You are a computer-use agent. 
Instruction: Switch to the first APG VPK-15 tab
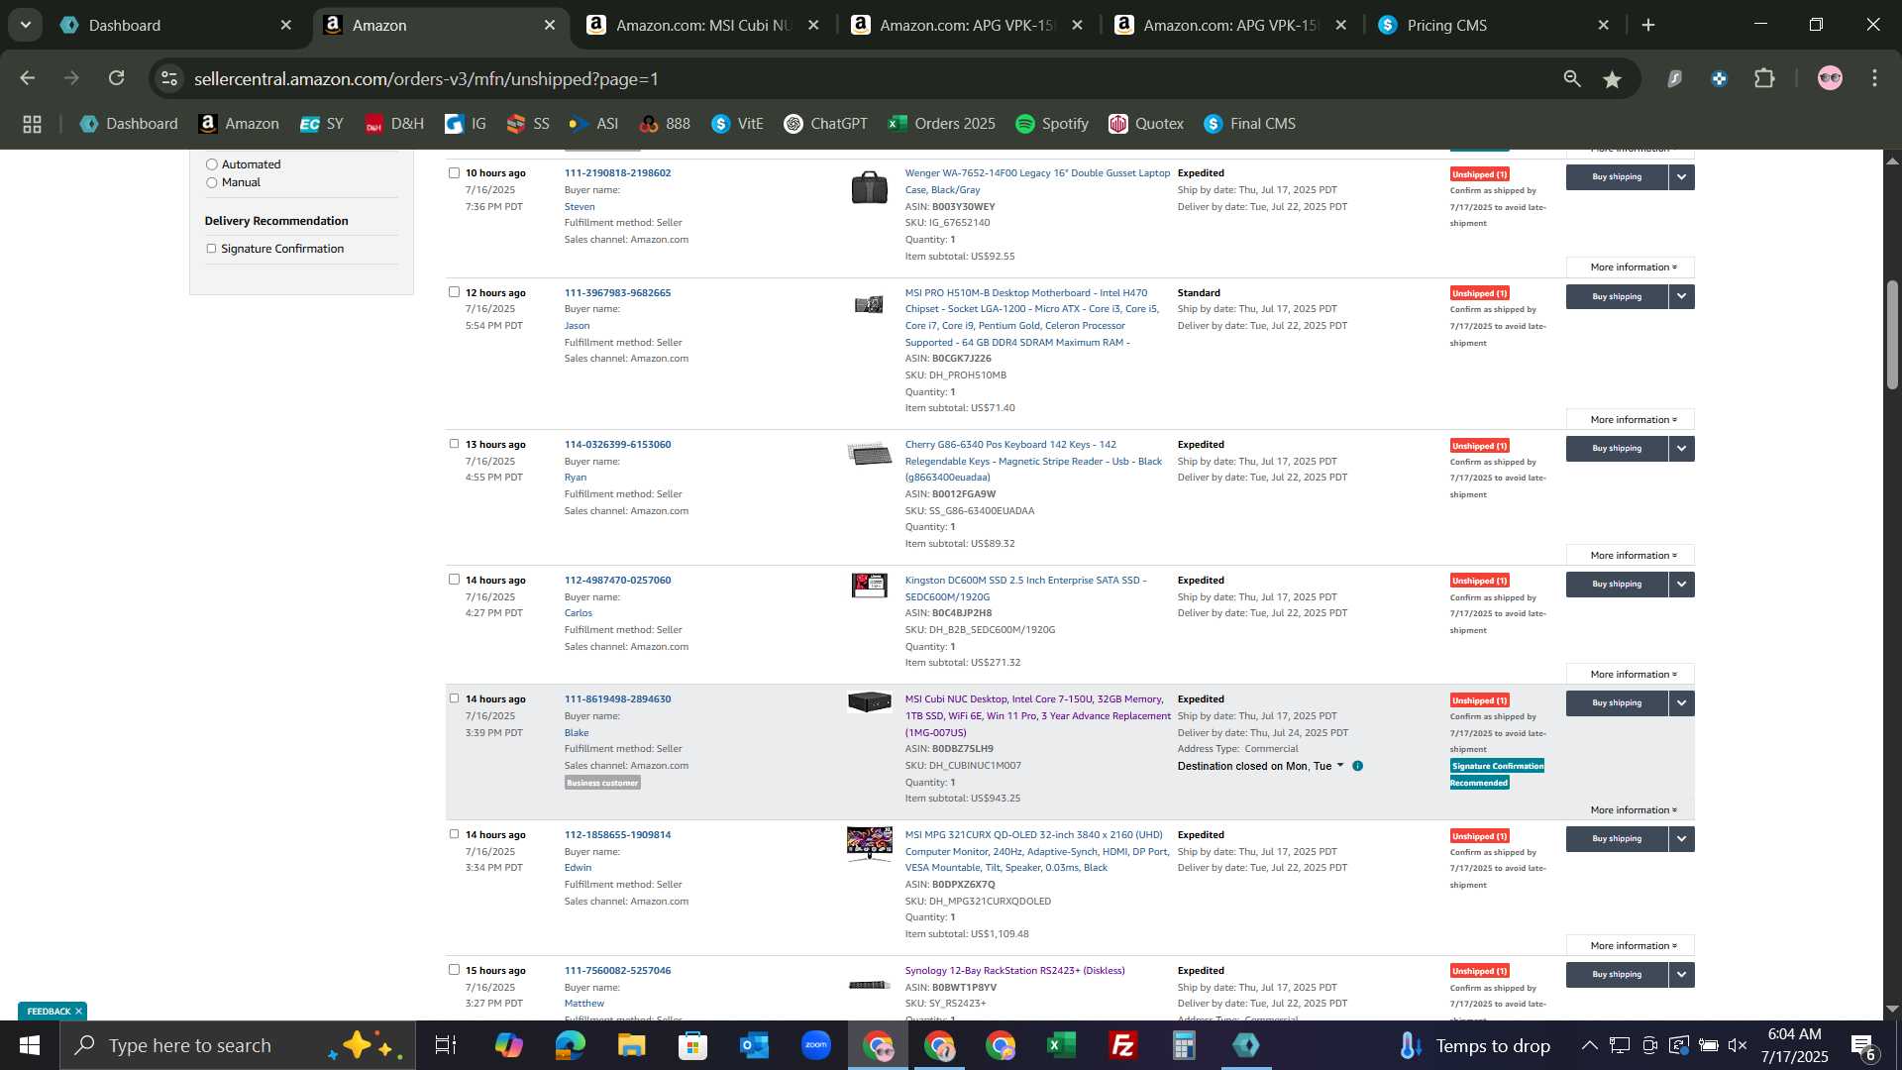pyautogui.click(x=967, y=26)
